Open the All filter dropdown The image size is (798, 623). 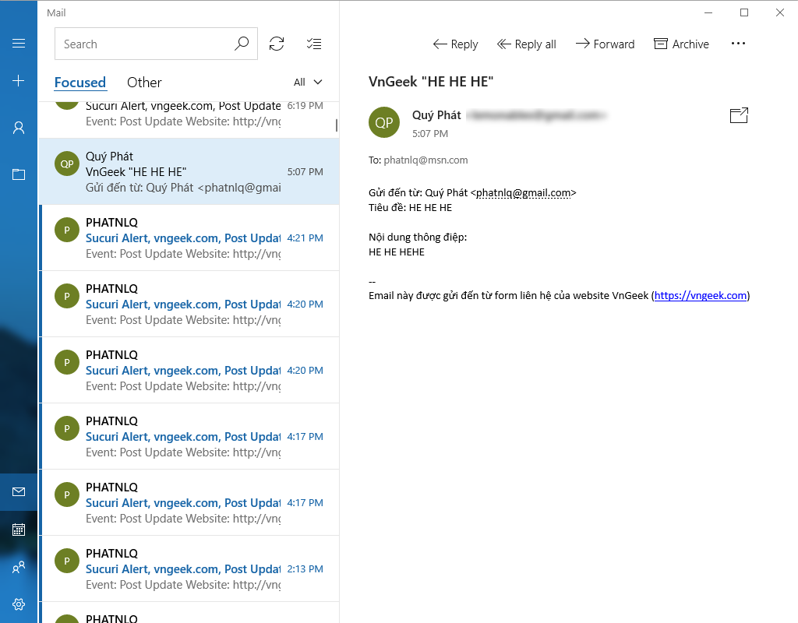[x=308, y=82]
